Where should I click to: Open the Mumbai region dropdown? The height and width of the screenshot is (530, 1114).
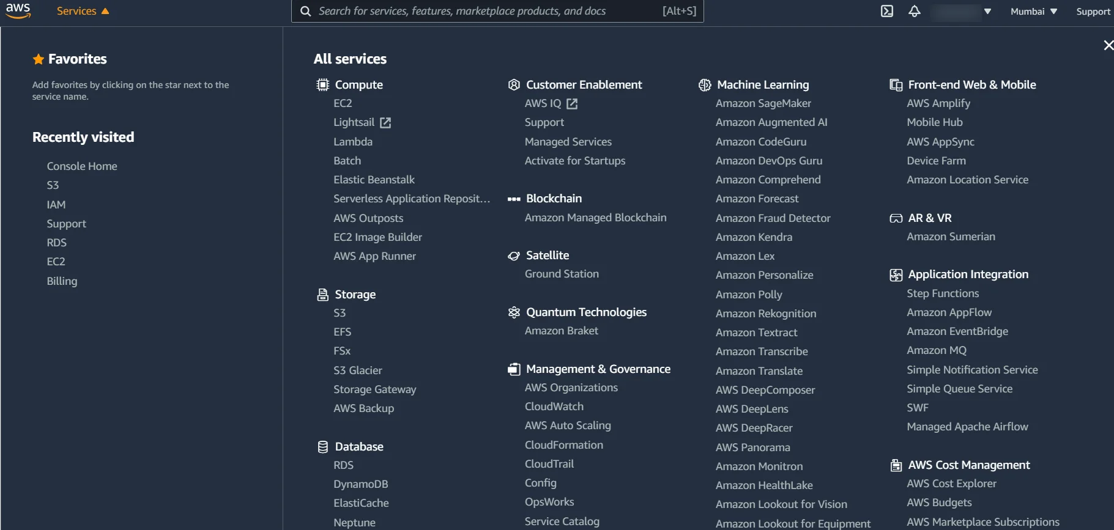(1034, 12)
